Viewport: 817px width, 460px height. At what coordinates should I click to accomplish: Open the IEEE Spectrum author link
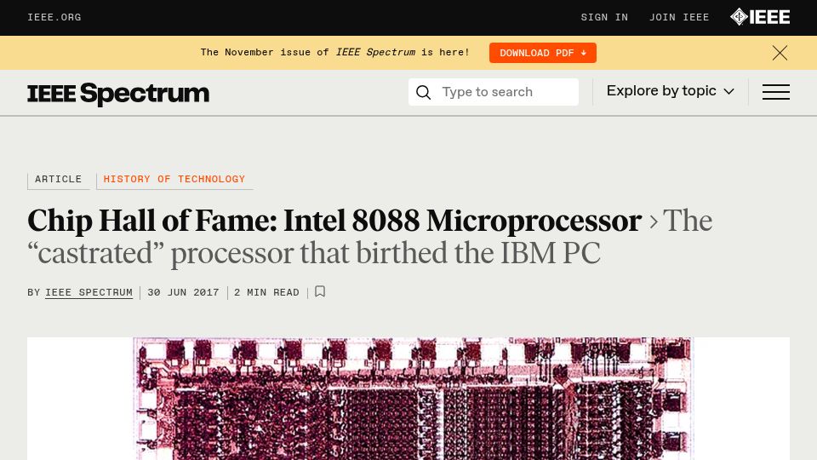point(89,292)
